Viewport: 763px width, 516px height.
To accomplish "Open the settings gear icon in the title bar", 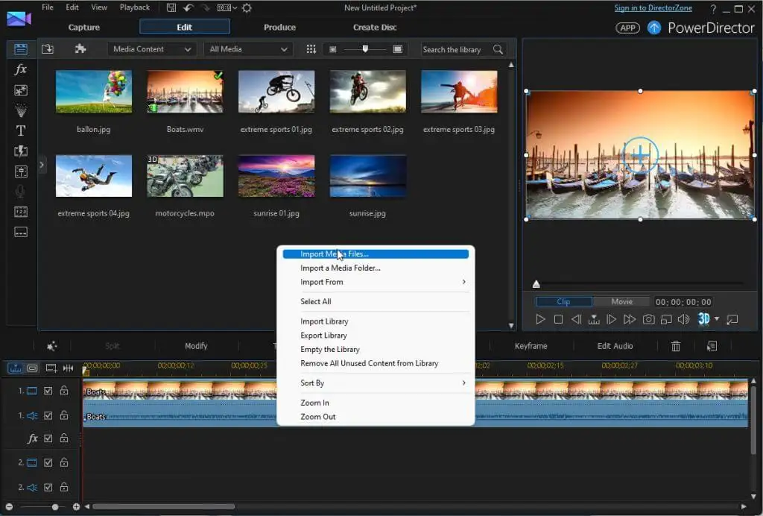I will point(247,8).
